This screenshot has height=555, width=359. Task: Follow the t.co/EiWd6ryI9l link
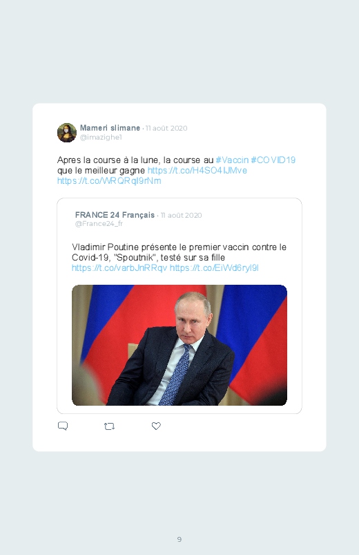pyautogui.click(x=214, y=268)
